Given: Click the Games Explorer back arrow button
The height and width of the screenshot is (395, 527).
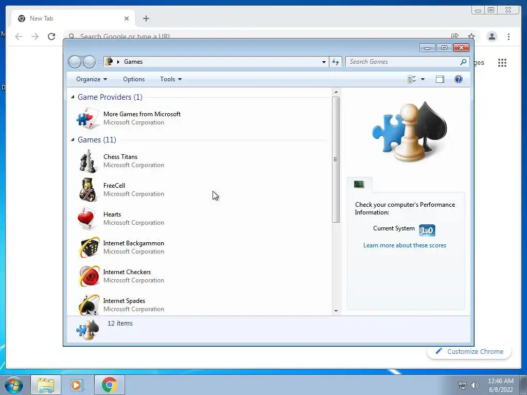Looking at the screenshot, I should (x=75, y=62).
